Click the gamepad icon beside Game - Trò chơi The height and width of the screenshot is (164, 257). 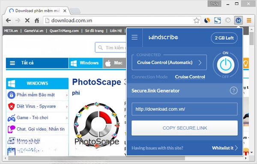(11, 118)
